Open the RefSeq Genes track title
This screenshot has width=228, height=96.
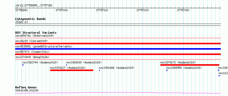(26, 88)
